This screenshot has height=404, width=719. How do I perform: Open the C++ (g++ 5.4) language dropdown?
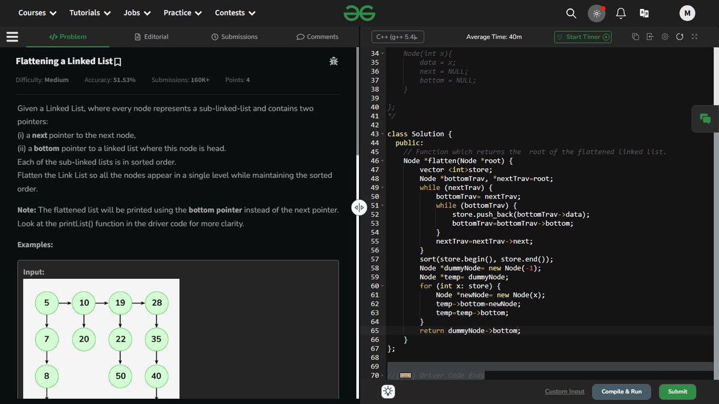[398, 37]
